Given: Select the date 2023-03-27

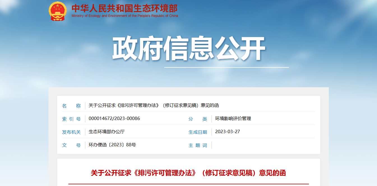Looking at the screenshot, I should (x=227, y=131).
